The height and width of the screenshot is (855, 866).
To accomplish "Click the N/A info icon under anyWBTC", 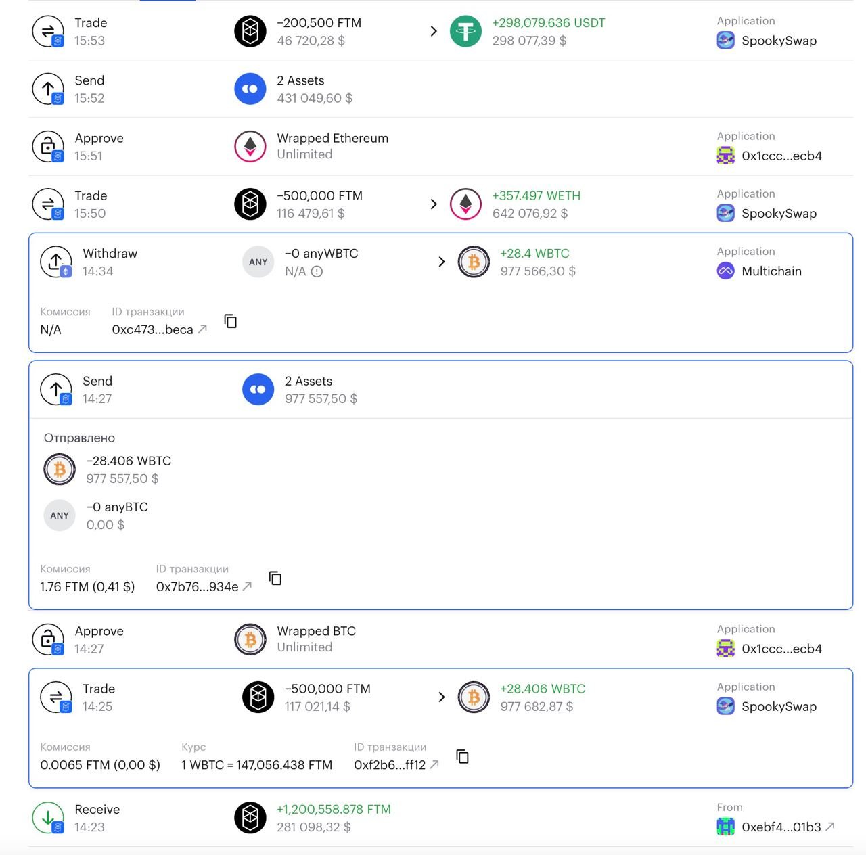I will (x=317, y=271).
